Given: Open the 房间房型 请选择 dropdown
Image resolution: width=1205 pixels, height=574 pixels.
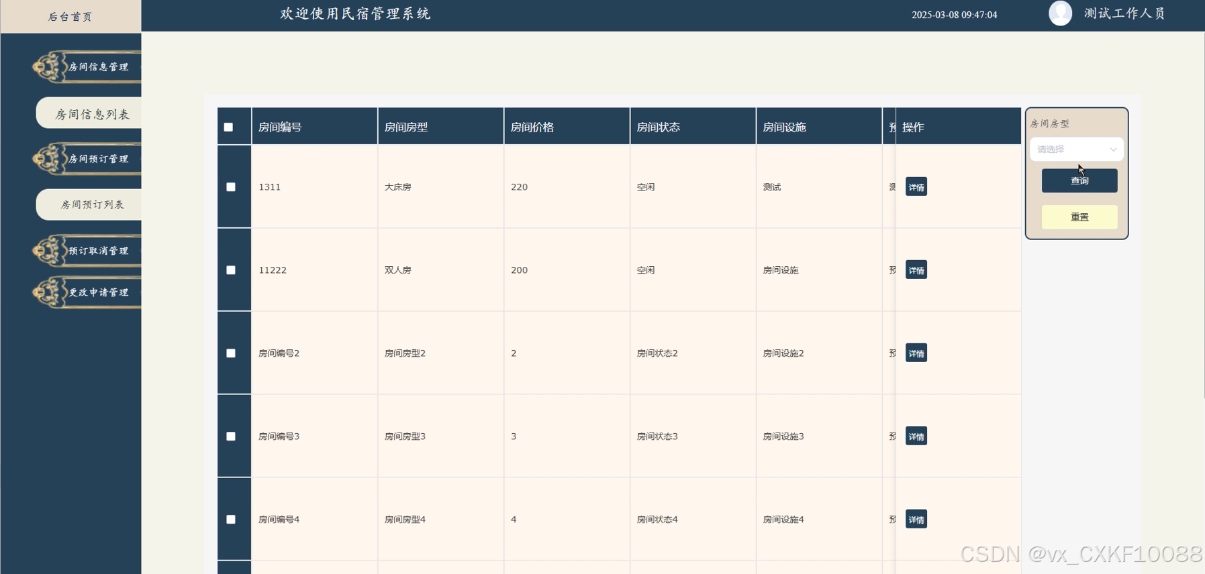Looking at the screenshot, I should [x=1077, y=150].
